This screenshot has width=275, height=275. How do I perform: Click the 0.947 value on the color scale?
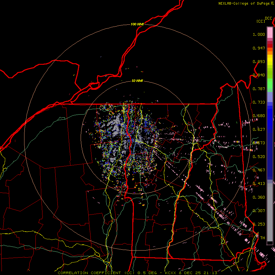click(259, 48)
